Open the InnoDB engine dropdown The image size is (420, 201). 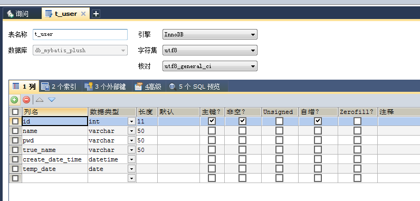pos(209,34)
